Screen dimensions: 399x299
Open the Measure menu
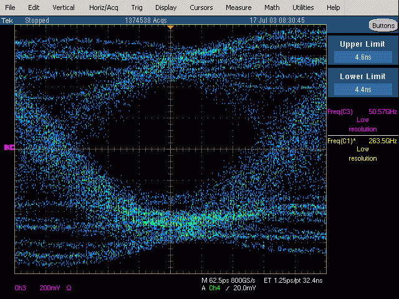(238, 7)
